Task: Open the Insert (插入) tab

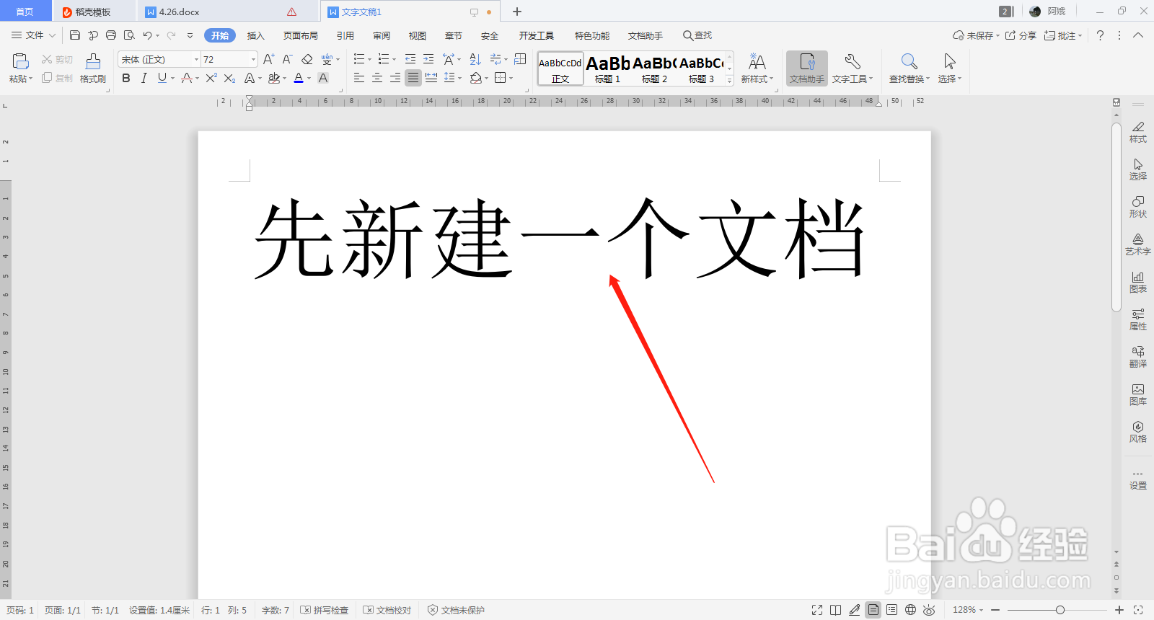Action: pyautogui.click(x=256, y=35)
